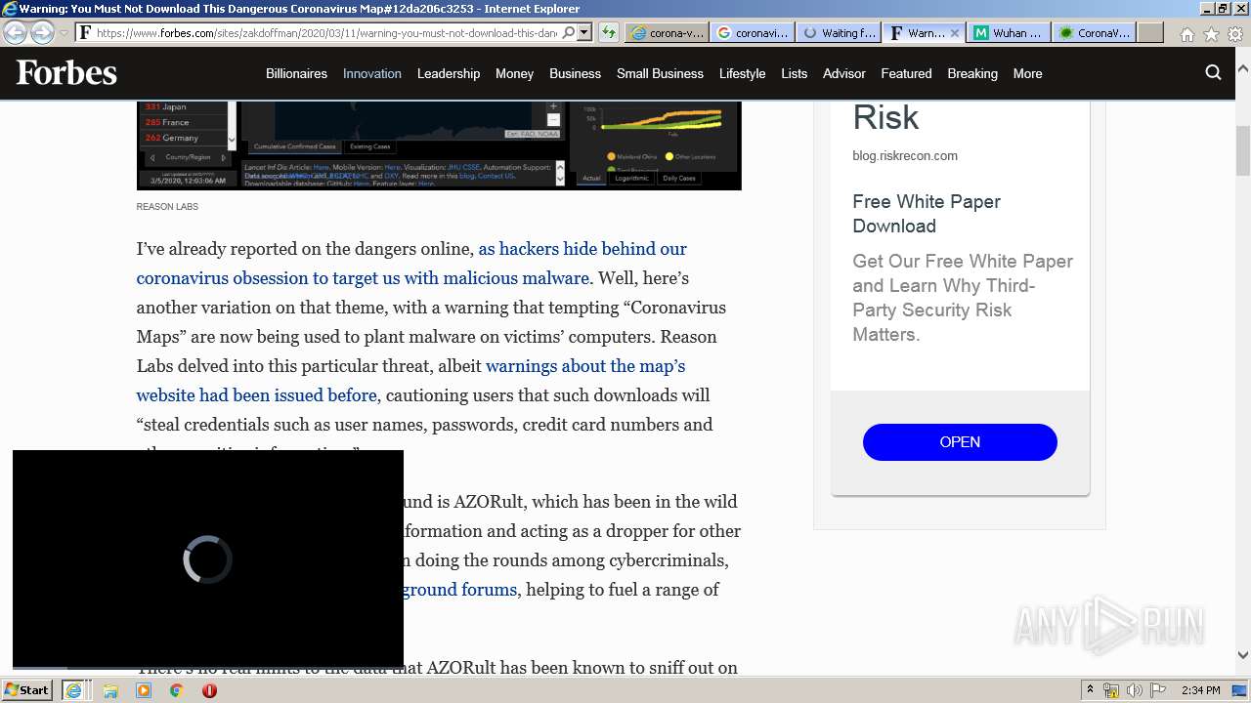Open the media player taskbar icon
The width and height of the screenshot is (1251, 703).
(x=144, y=690)
